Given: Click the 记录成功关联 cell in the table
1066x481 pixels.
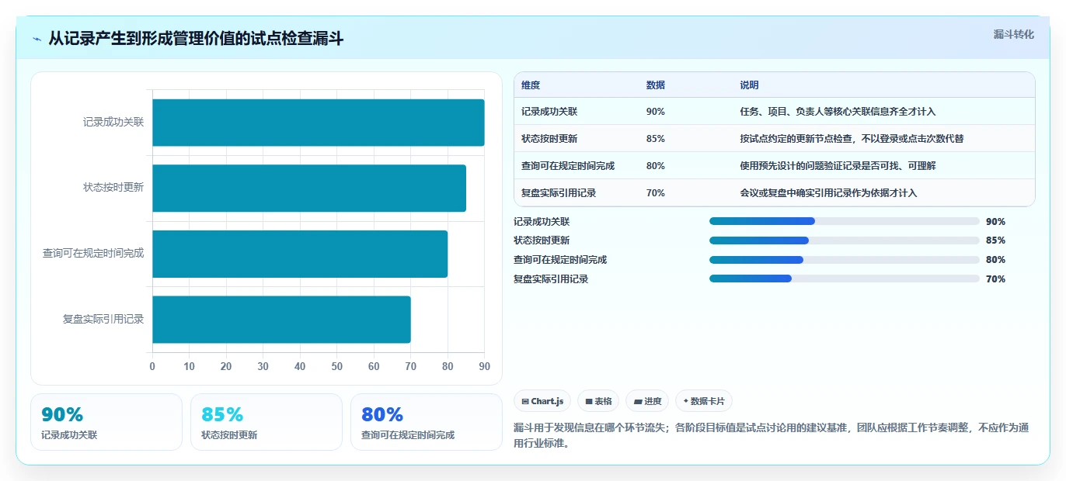Looking at the screenshot, I should pyautogui.click(x=549, y=112).
